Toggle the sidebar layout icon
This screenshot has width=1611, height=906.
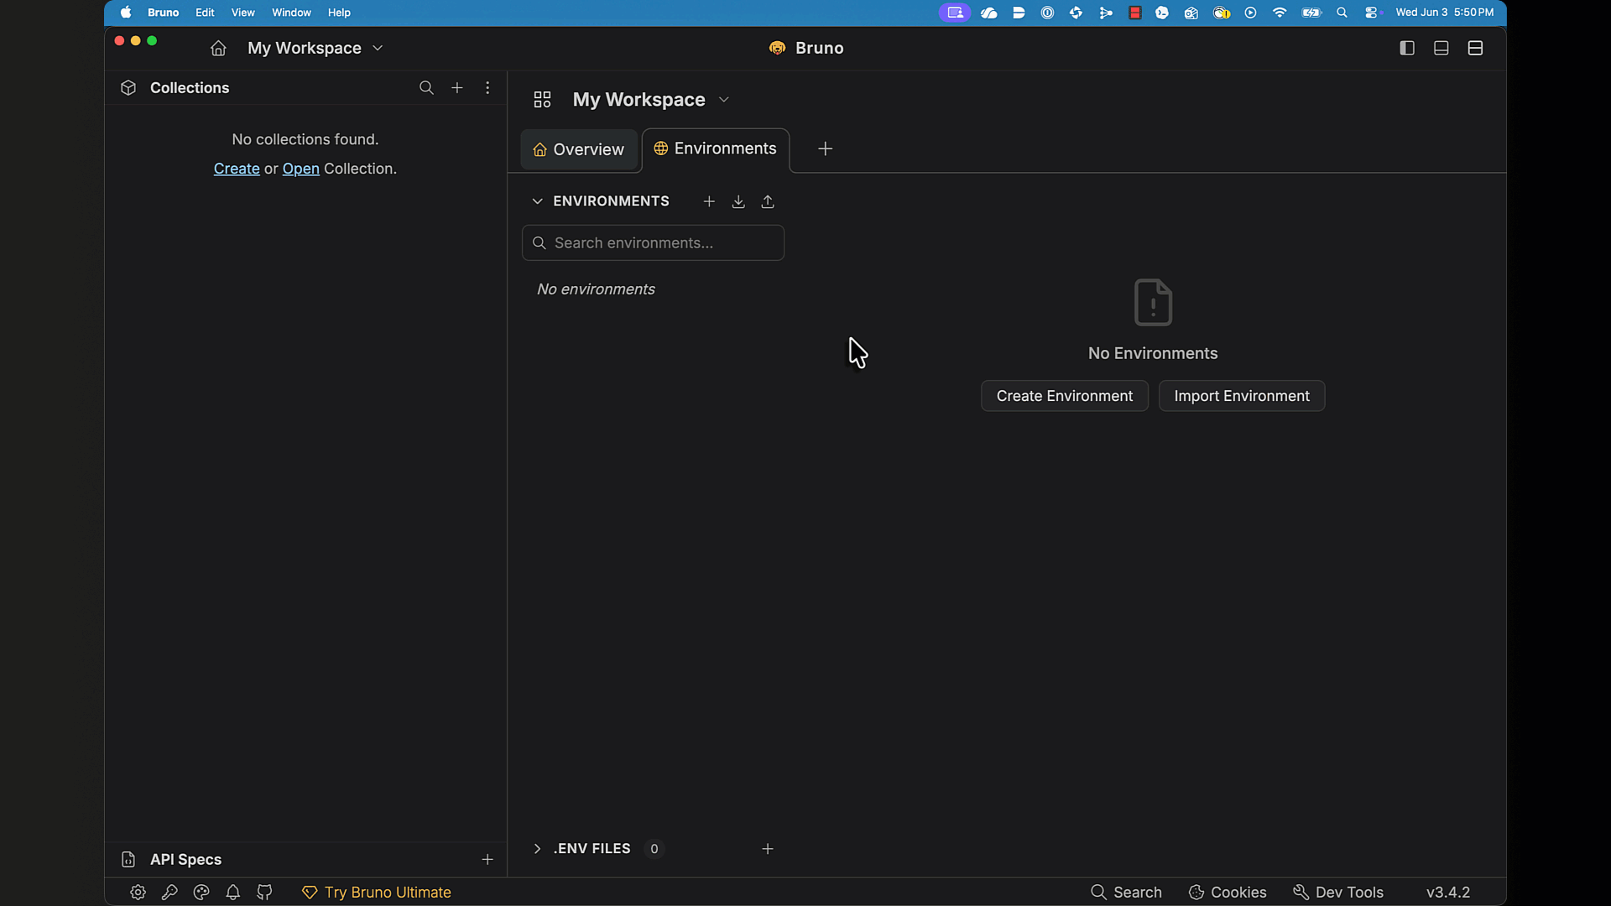[x=1407, y=49]
